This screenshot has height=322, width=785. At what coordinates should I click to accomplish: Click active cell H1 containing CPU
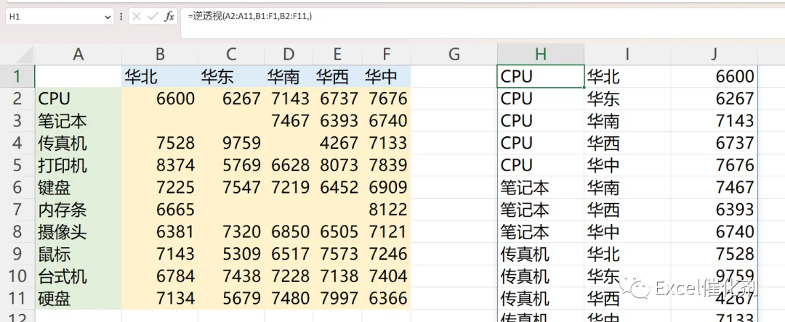pyautogui.click(x=541, y=76)
